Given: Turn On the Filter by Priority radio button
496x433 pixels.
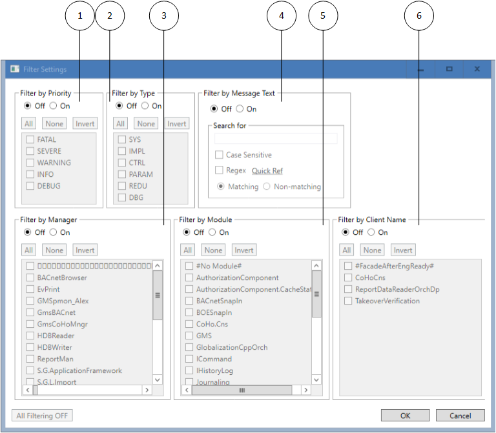Looking at the screenshot, I should 53,106.
